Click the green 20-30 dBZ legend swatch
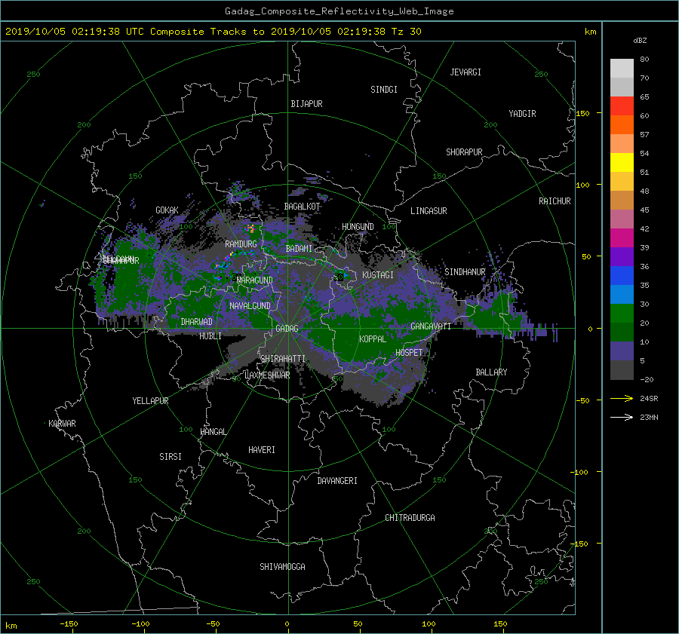 tap(622, 313)
